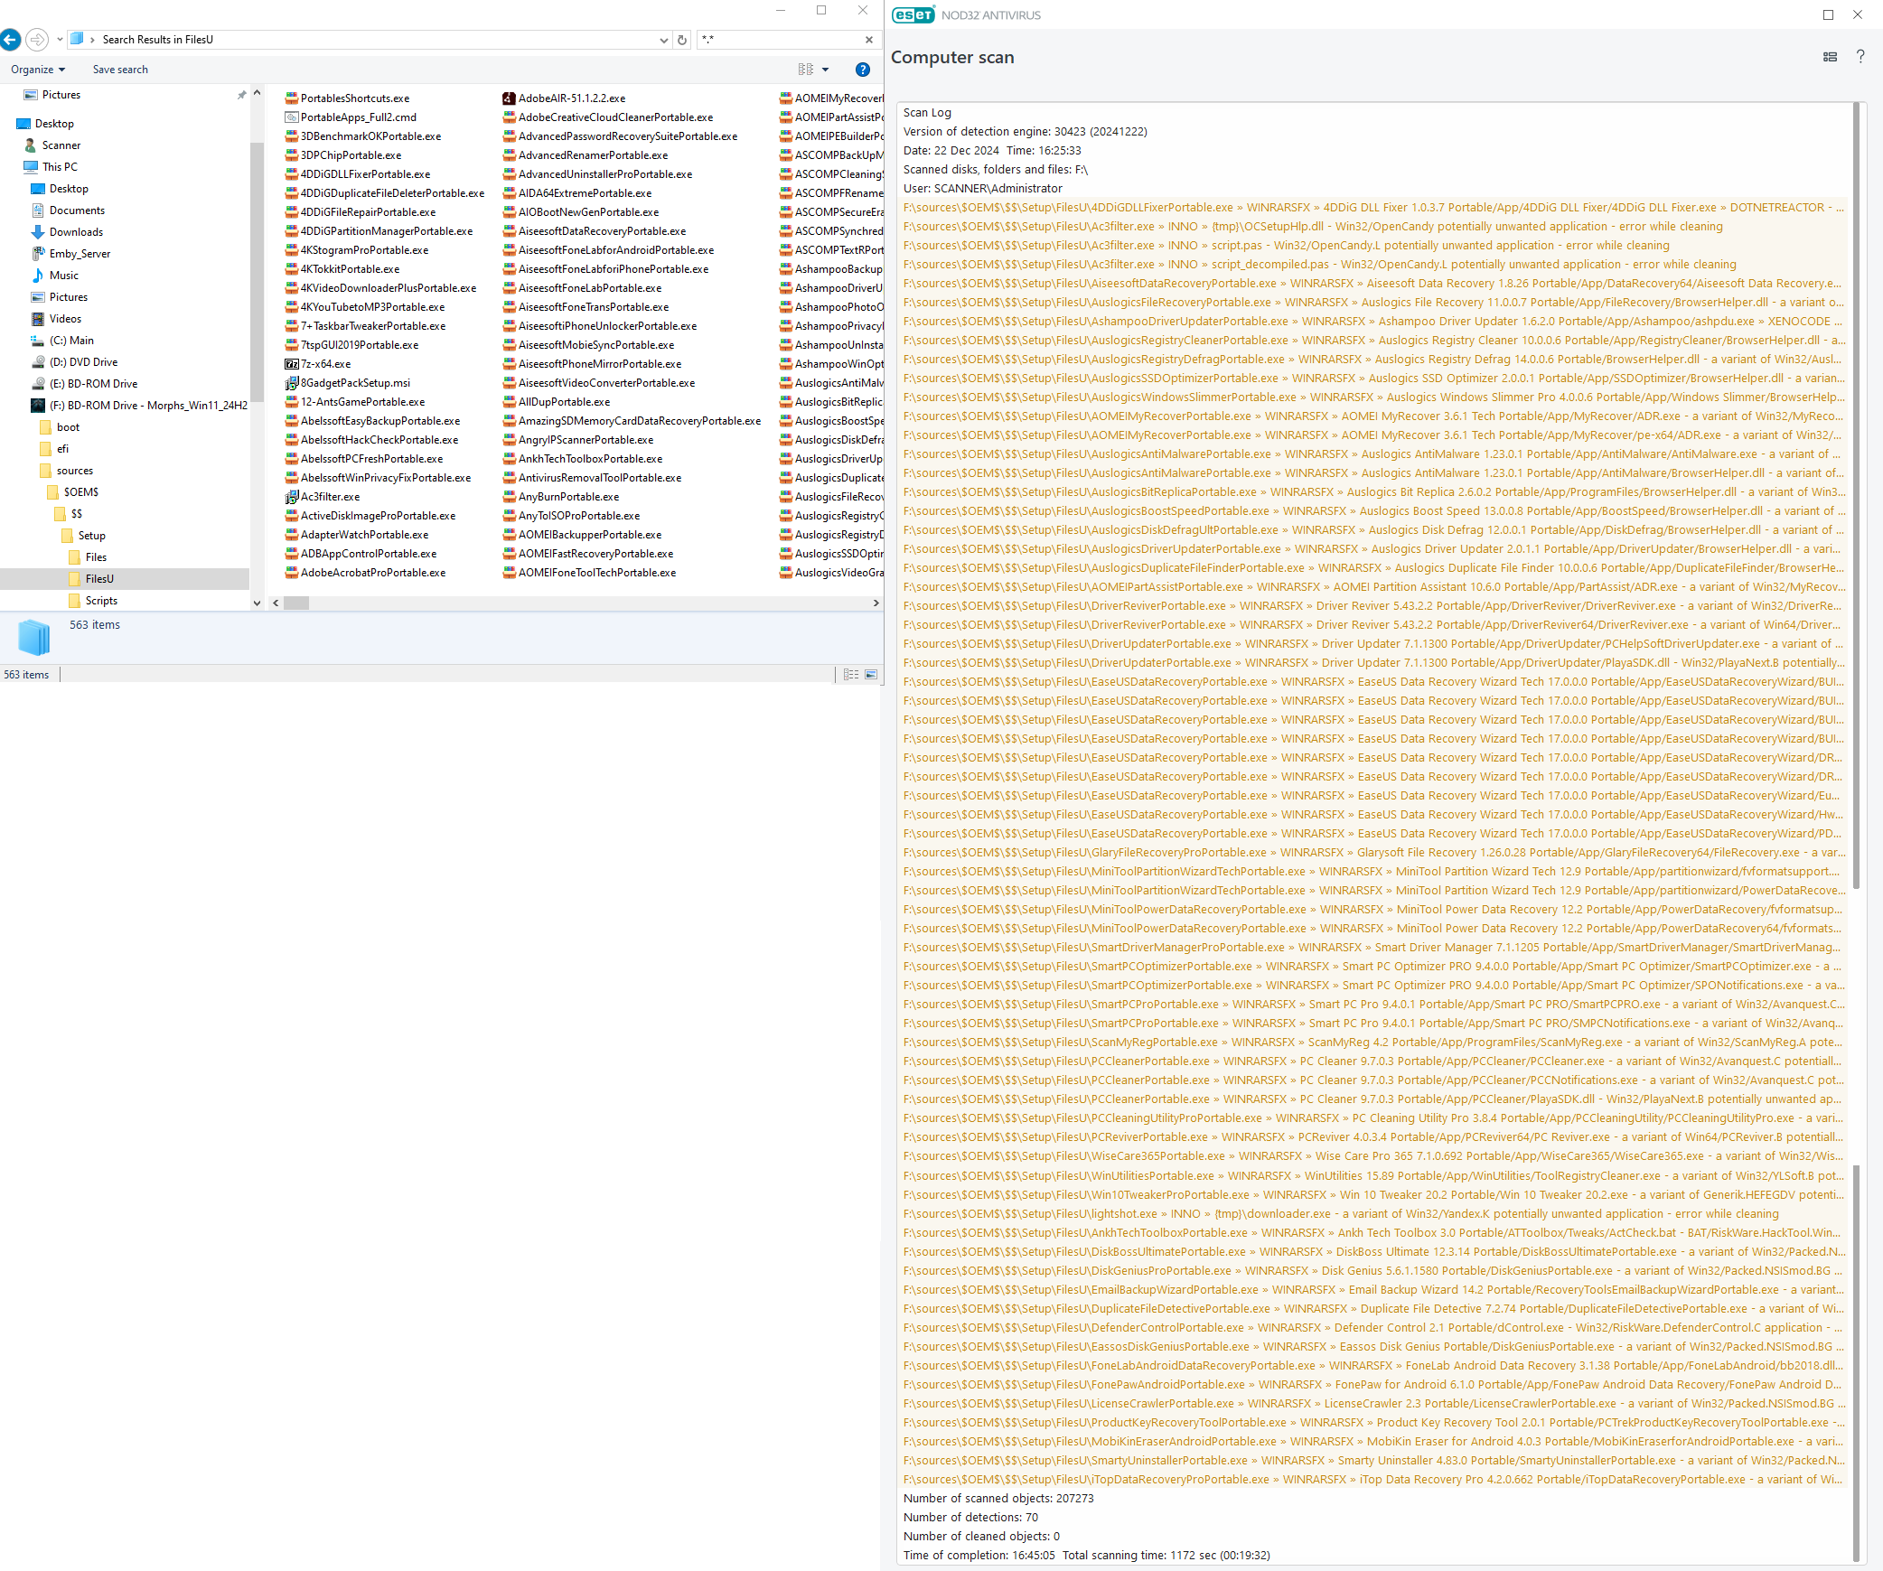Select the (C:) Main drive
This screenshot has height=1571, width=1883.
[71, 341]
